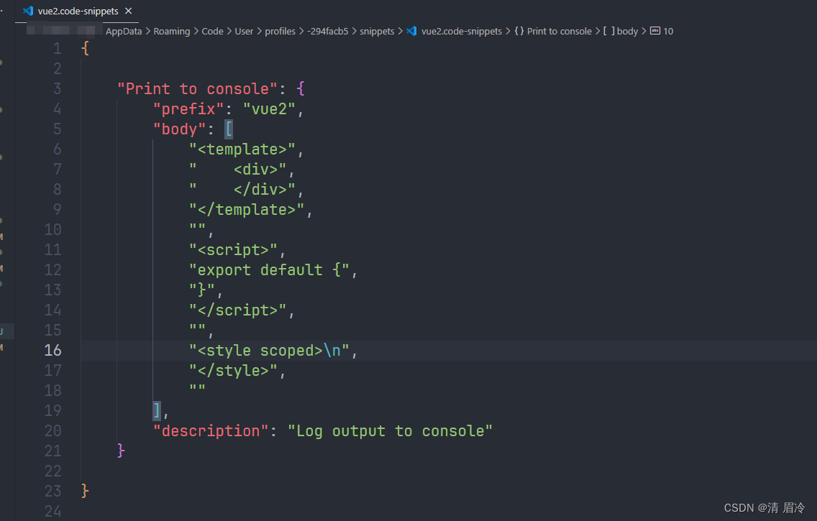
Task: Click the closing bracket on line 19
Action: (157, 410)
